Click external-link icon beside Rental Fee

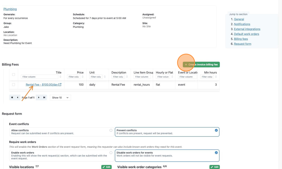coord(60,84)
